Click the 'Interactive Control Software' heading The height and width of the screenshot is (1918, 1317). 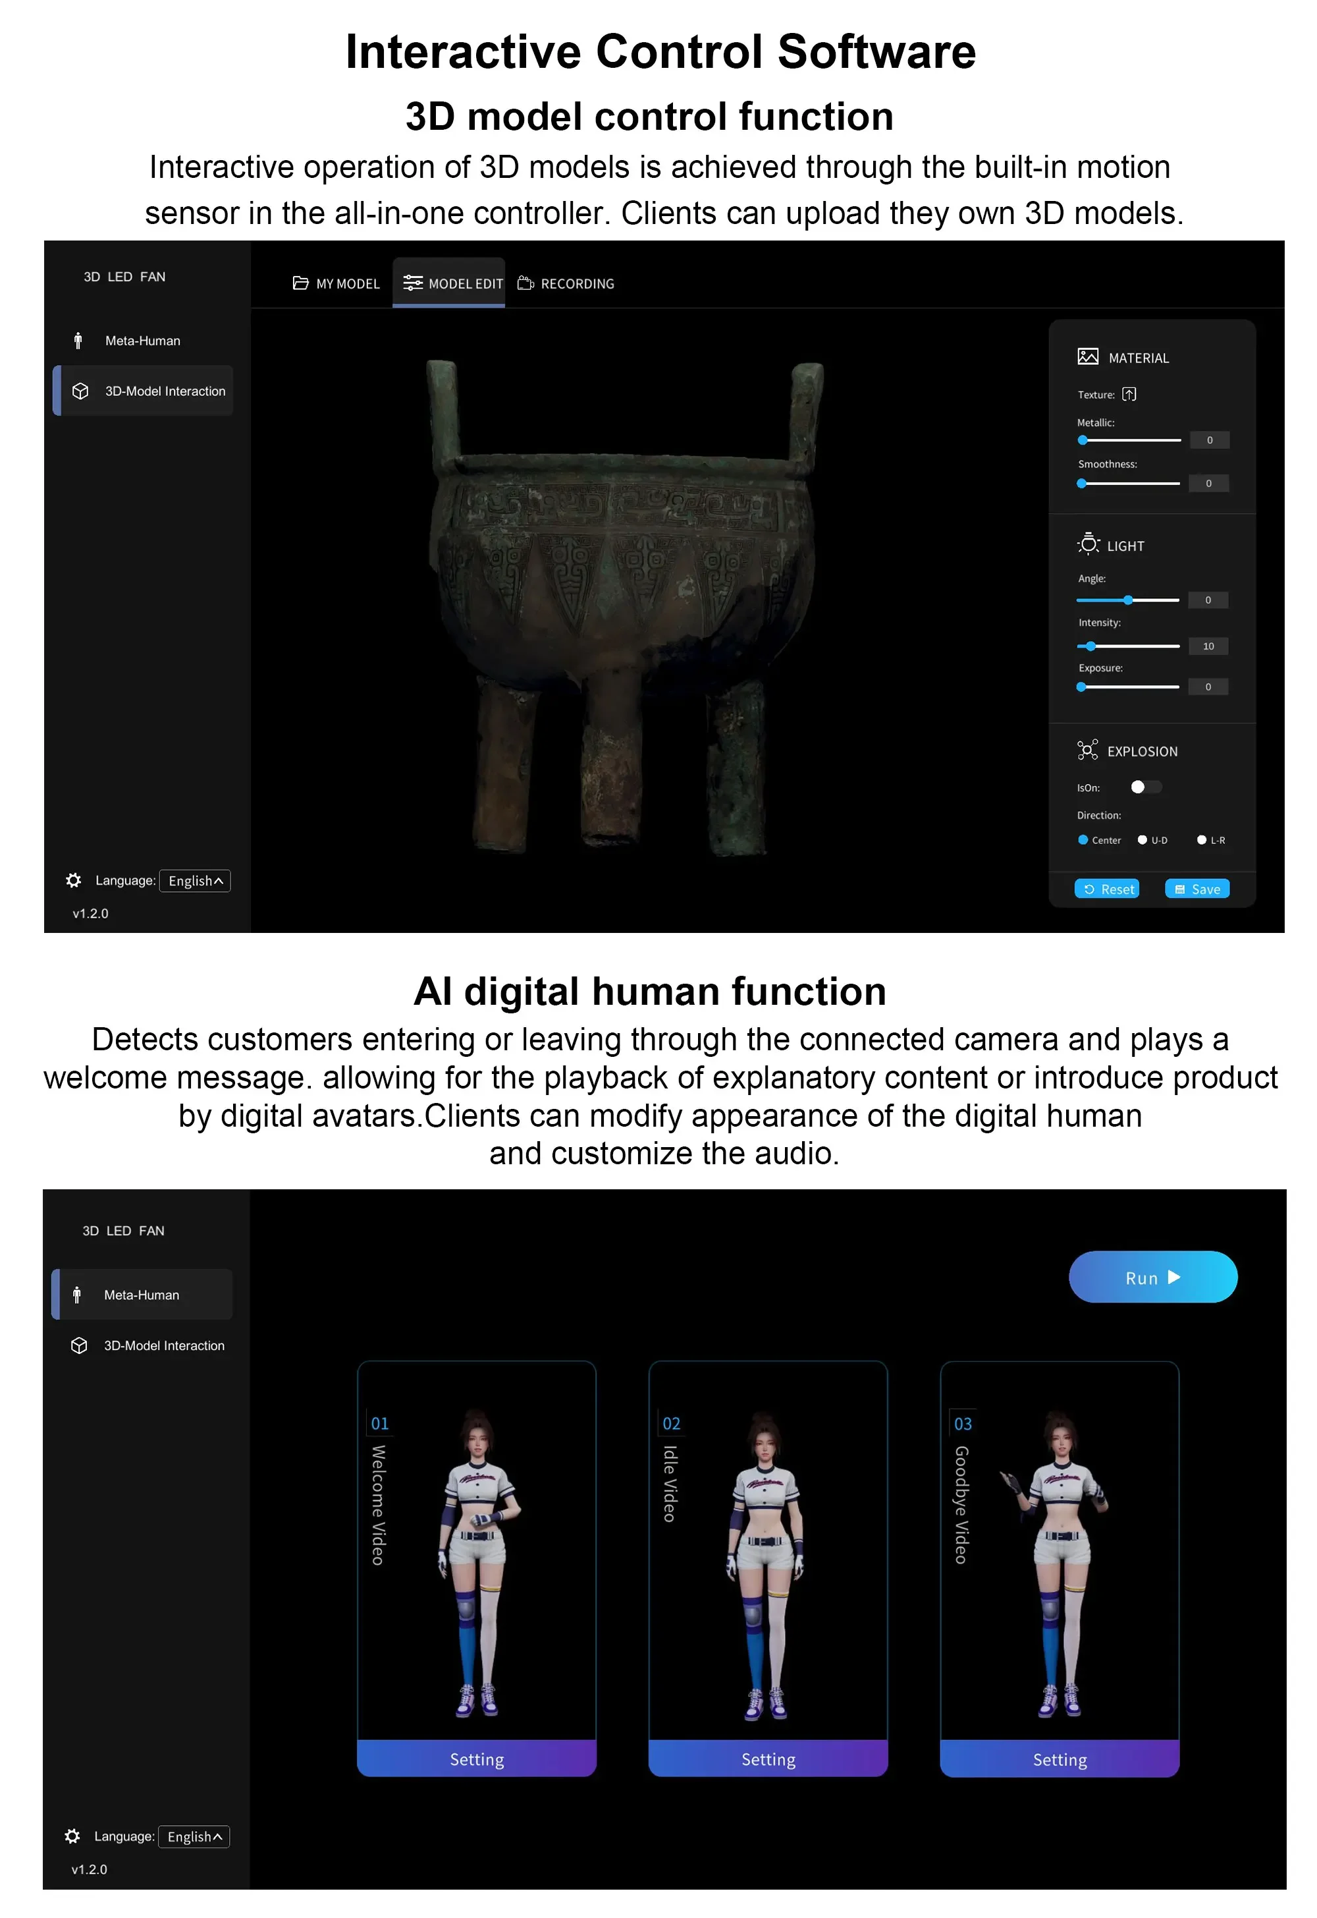point(660,51)
